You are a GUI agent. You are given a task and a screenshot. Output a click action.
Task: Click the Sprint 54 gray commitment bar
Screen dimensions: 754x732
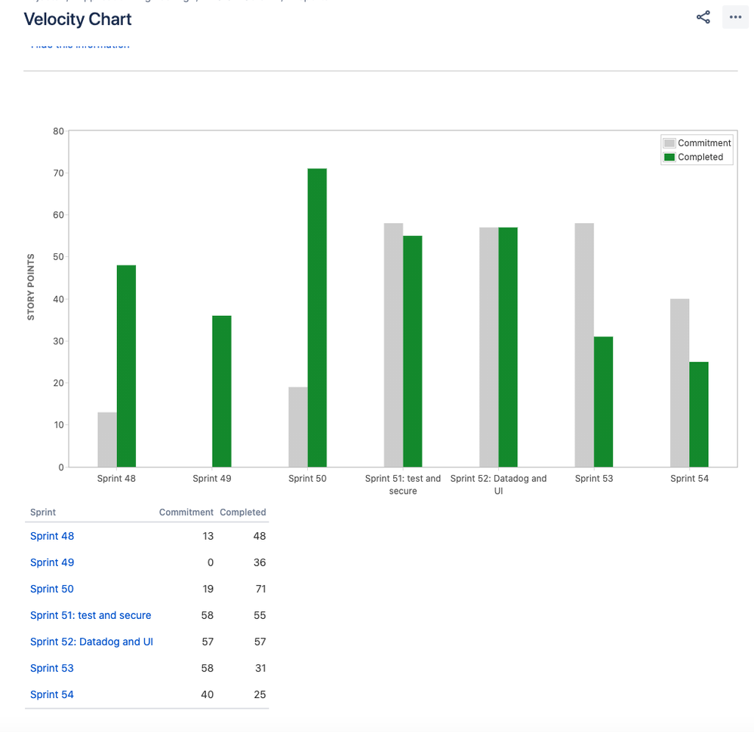point(680,383)
